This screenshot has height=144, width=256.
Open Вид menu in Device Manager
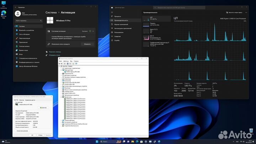(x=71, y=61)
